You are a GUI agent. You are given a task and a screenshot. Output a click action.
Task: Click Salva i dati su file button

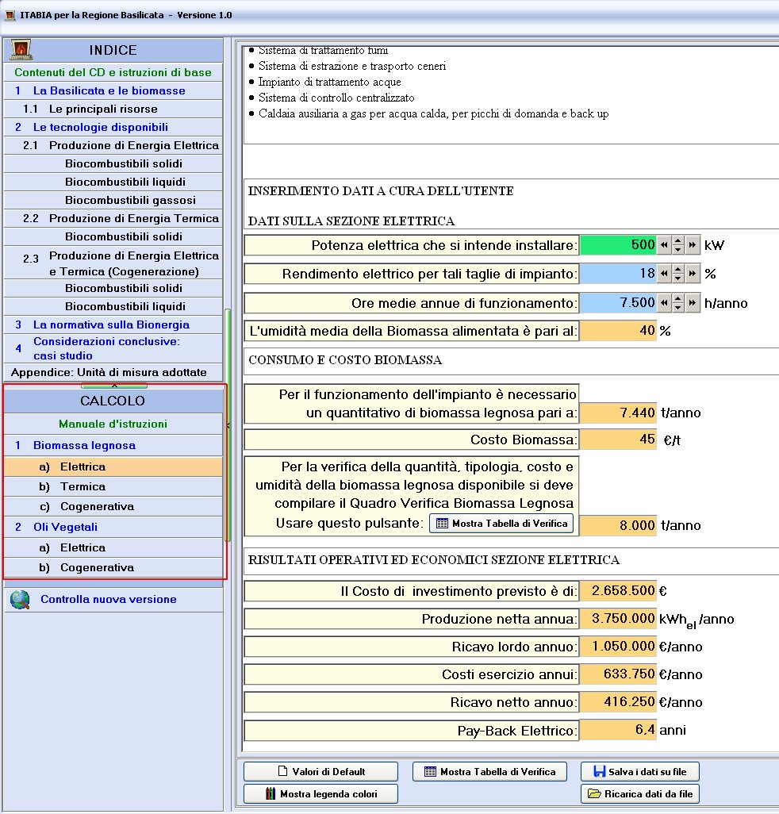click(640, 771)
